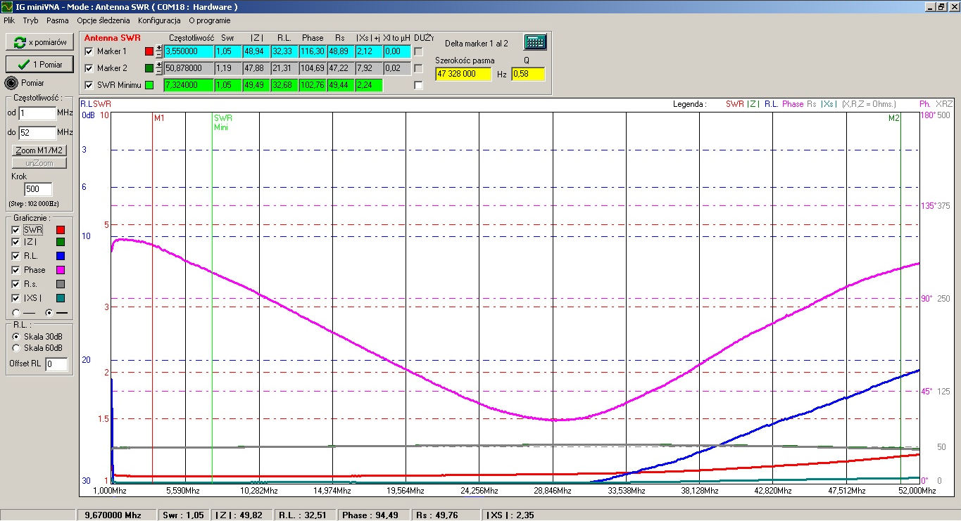This screenshot has height=521, width=961.
Task: Click the red SWR trace color box
Action: point(61,230)
